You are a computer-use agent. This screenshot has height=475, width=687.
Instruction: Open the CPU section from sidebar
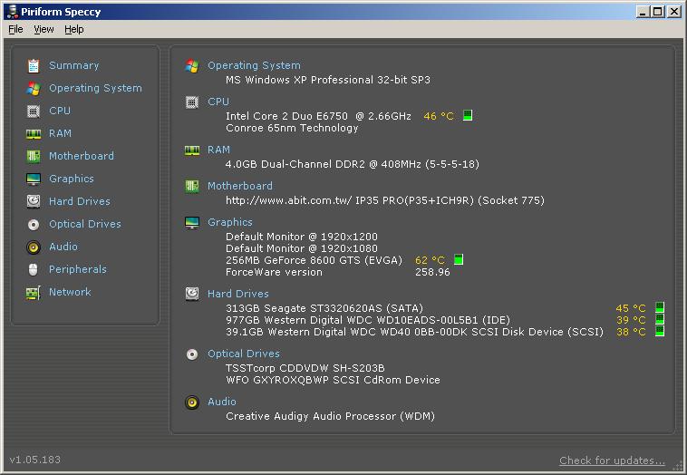60,111
